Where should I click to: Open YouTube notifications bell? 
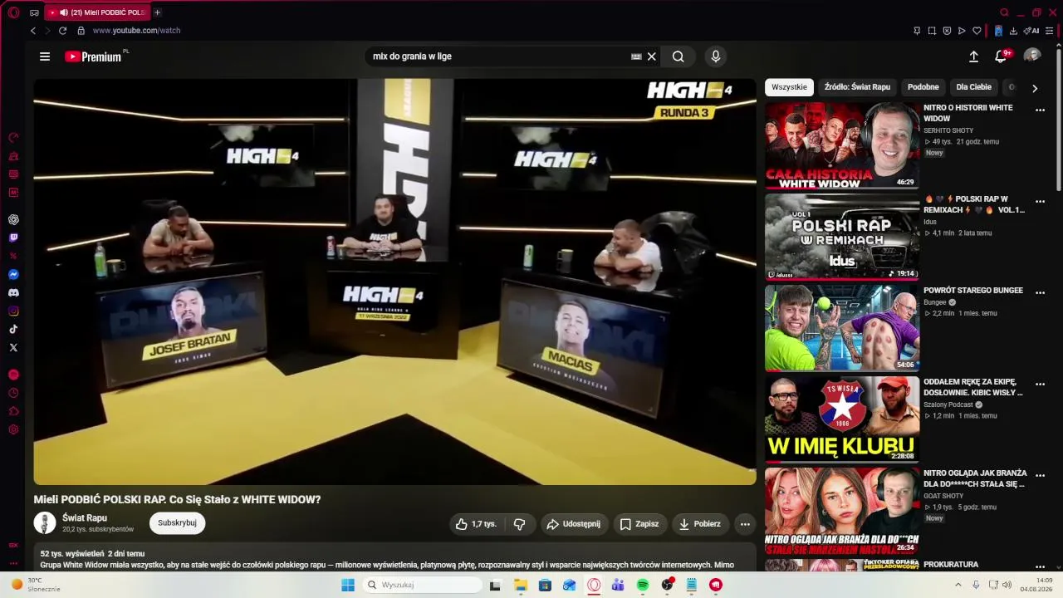1001,56
